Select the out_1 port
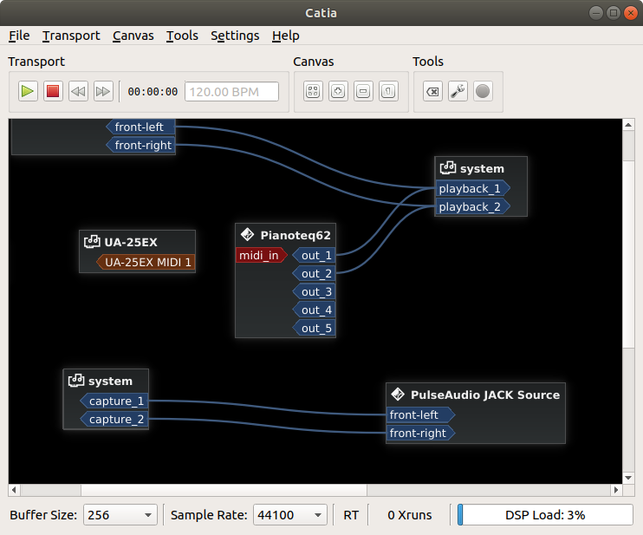 [x=314, y=255]
